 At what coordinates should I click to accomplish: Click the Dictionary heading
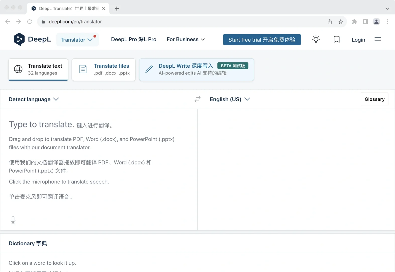28,243
